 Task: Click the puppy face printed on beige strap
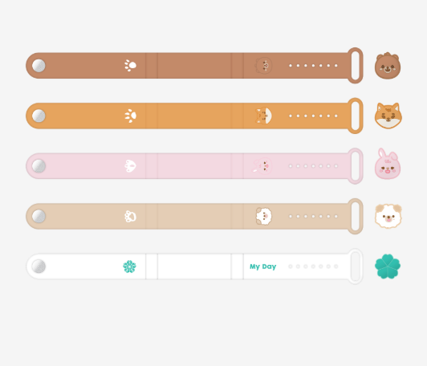pos(263,216)
